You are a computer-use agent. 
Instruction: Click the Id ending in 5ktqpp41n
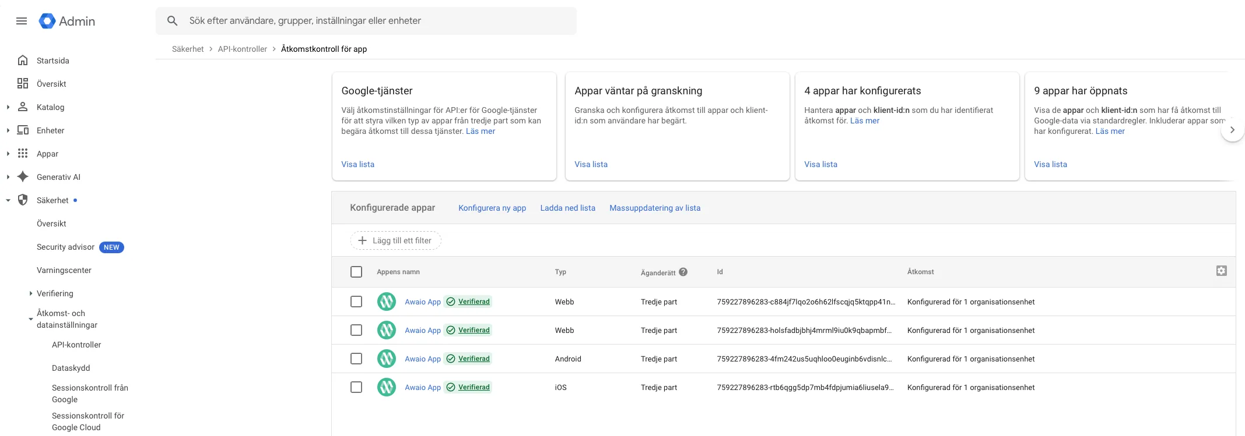point(806,302)
